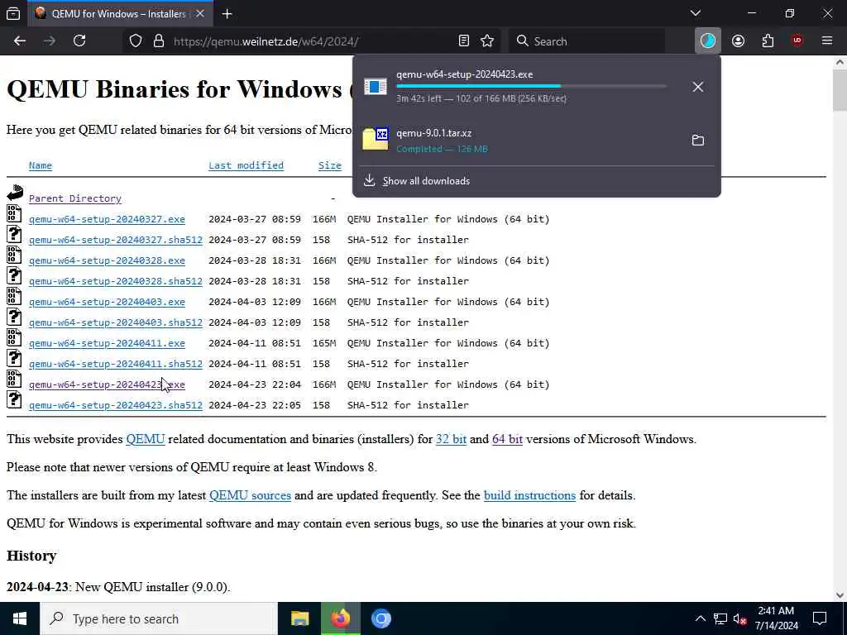Open the uBlock Origin extension icon
847x635 pixels.
click(797, 41)
